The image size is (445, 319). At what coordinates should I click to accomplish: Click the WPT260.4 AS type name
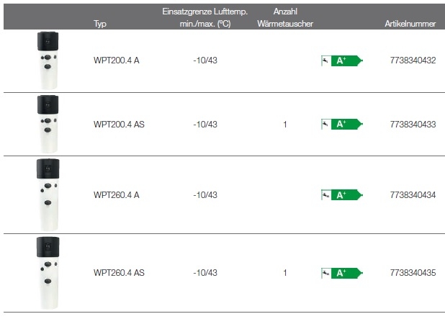[x=119, y=273]
